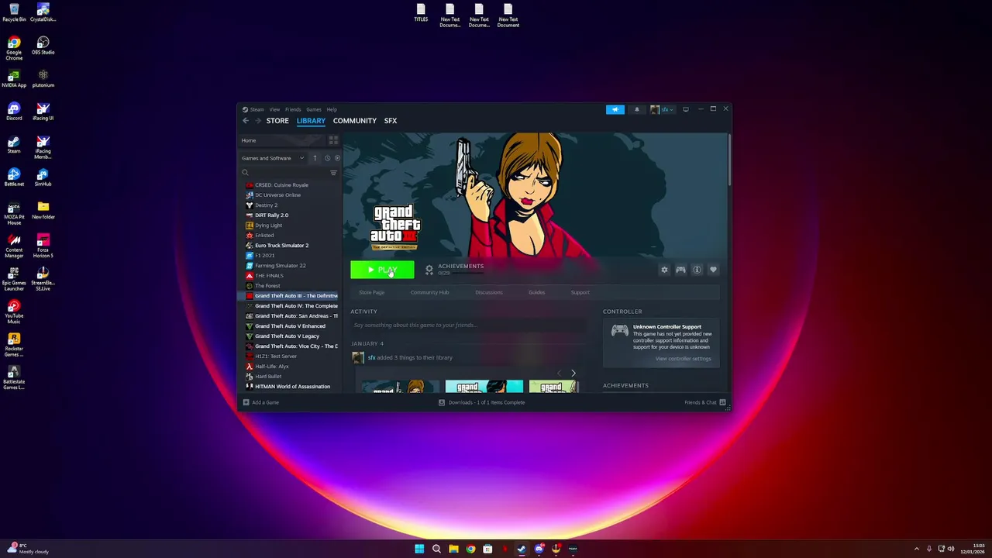
Task: Select Destiny 2 in the list
Action: 266,205
